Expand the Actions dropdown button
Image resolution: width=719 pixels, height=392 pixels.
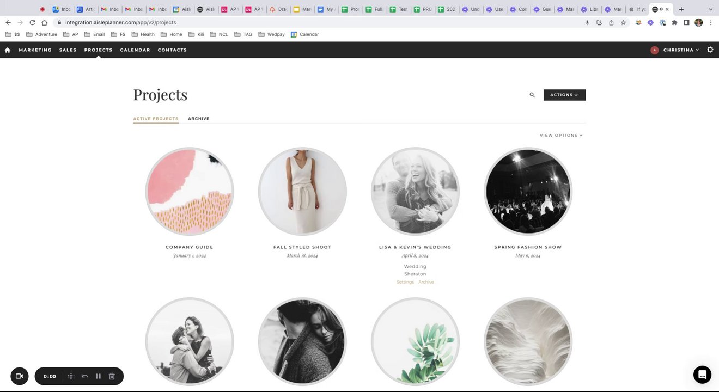tap(564, 95)
